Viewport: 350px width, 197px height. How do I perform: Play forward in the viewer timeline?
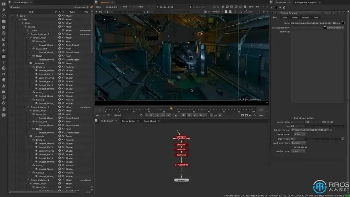(x=189, y=115)
